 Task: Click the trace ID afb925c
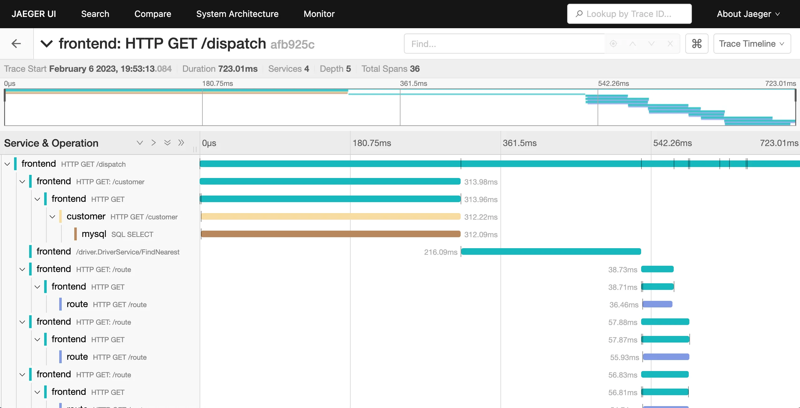tap(292, 44)
